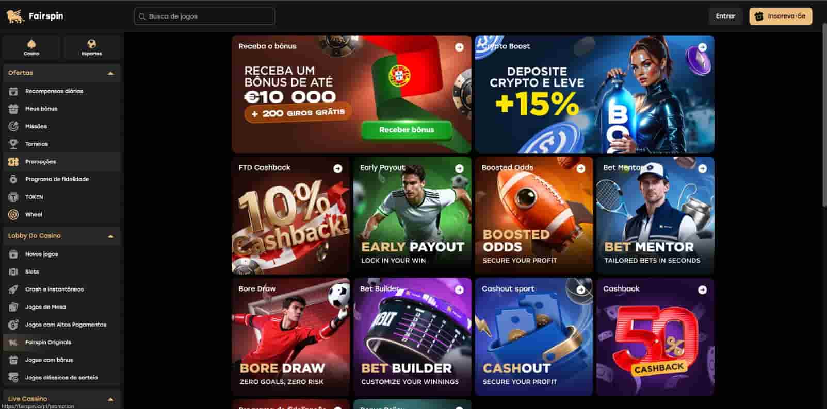Click the green Receber bônus button
827x409 pixels.
[407, 130]
